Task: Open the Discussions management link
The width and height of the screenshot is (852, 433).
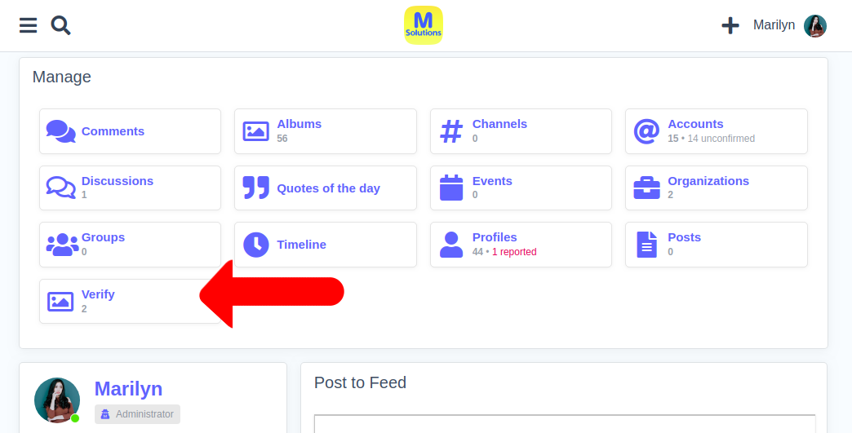Action: (x=118, y=181)
